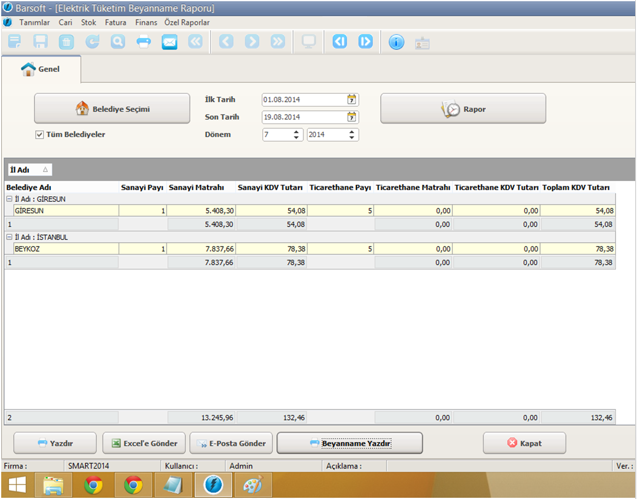
Task: Increase the Dönem month value
Action: 296,132
